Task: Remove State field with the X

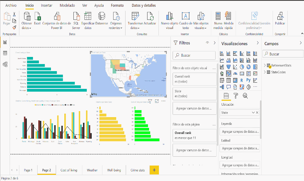Action: pos(257,113)
